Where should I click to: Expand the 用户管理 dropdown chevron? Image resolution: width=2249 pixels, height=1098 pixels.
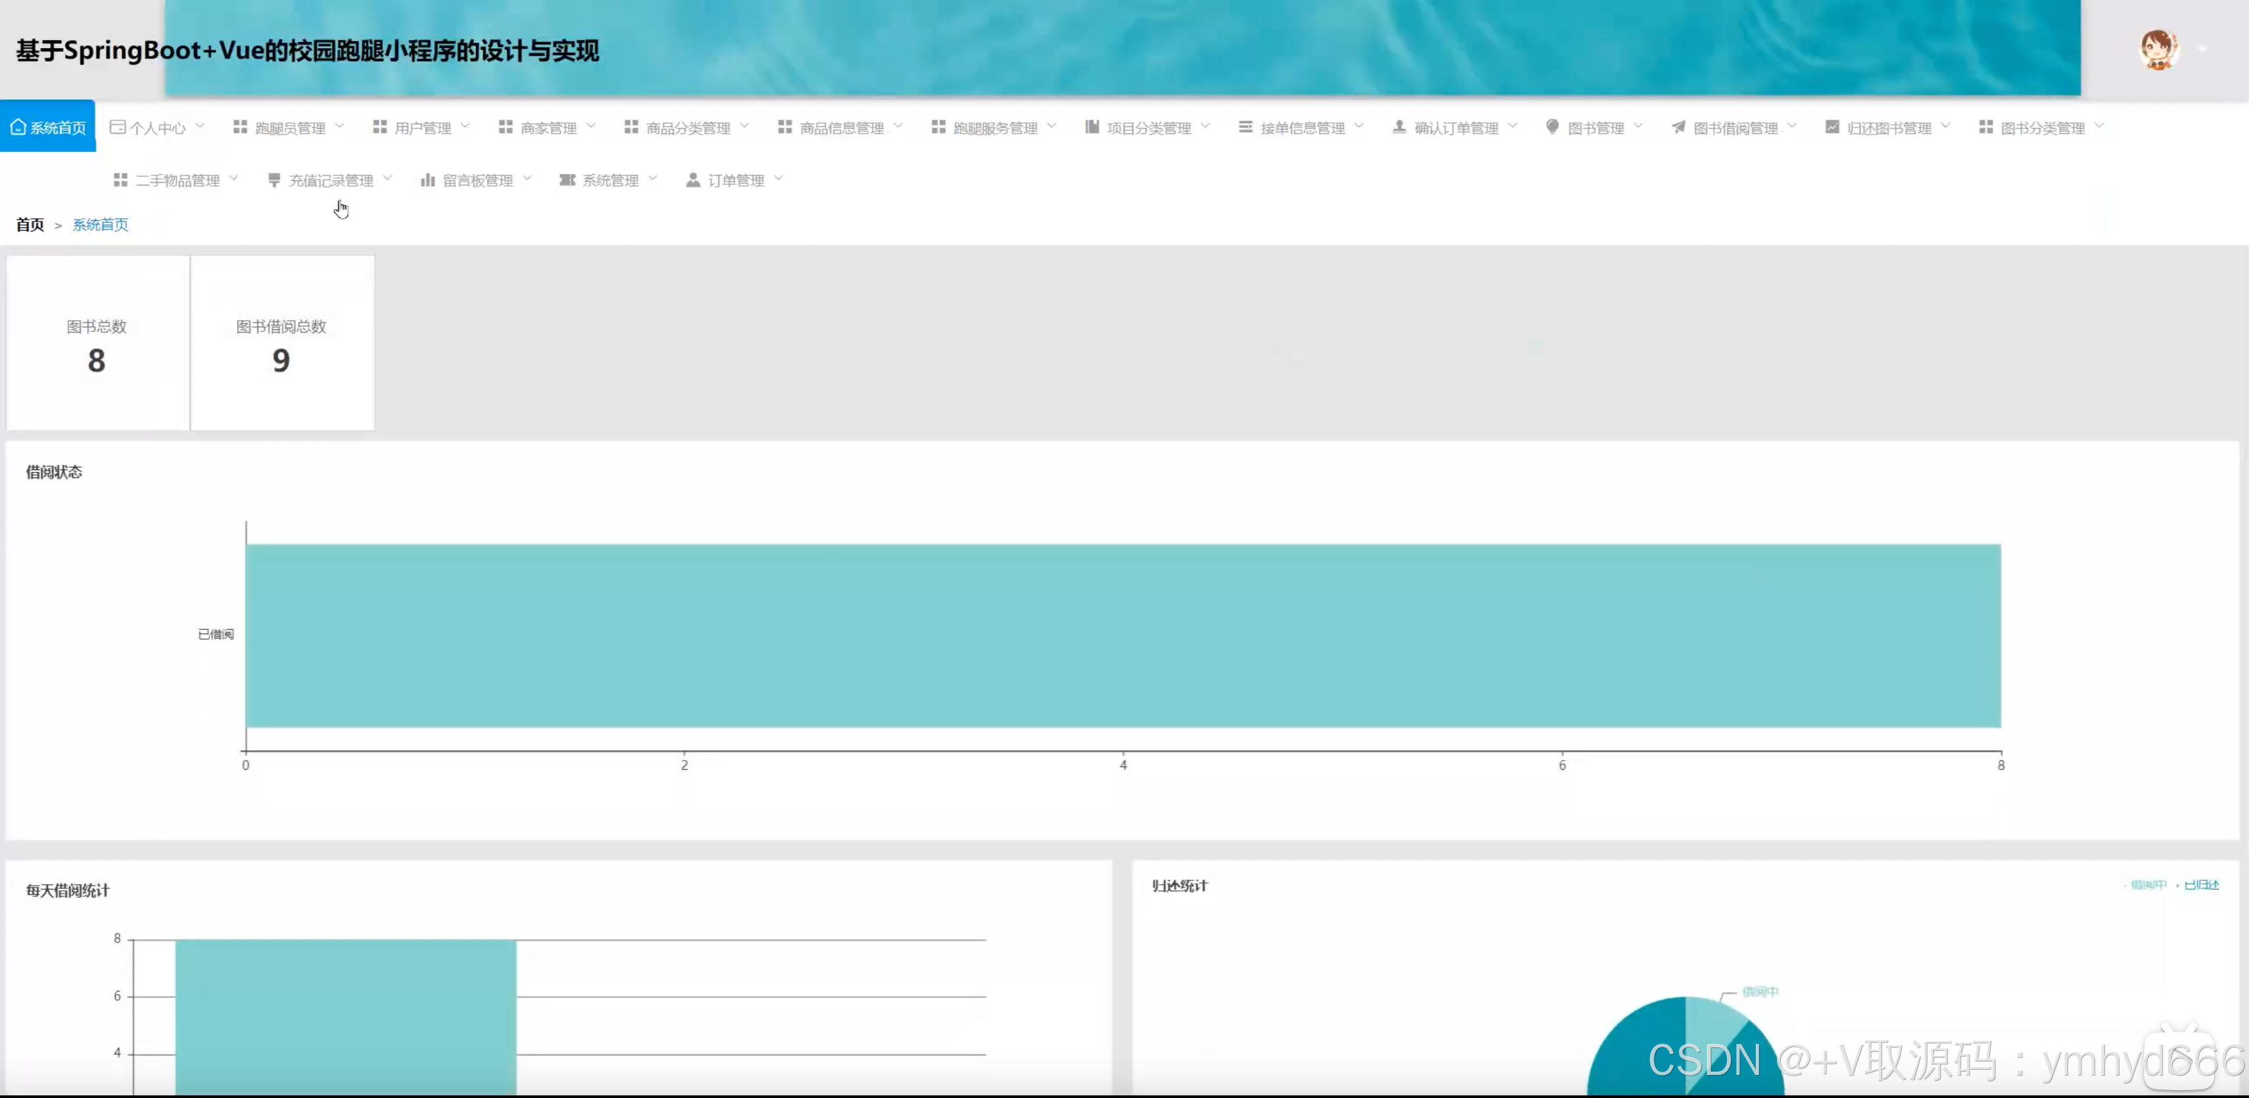click(466, 126)
